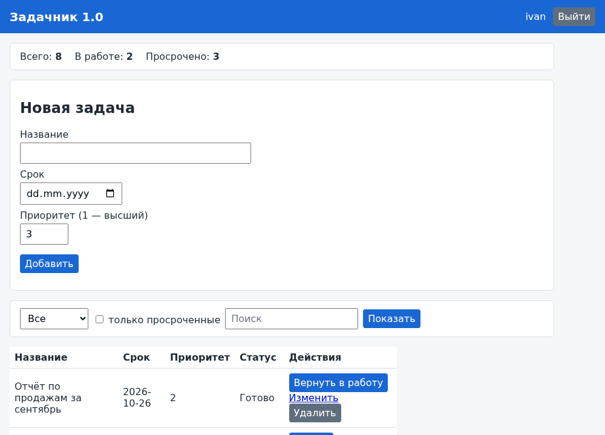Delete the sales report task with Удалить
This screenshot has height=435, width=605.
315,413
